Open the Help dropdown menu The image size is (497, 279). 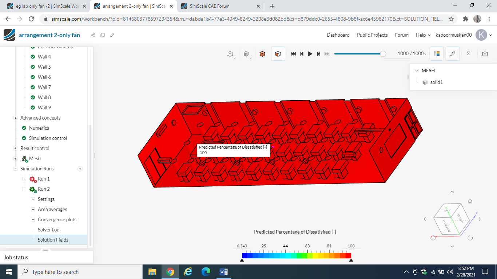[x=423, y=35]
